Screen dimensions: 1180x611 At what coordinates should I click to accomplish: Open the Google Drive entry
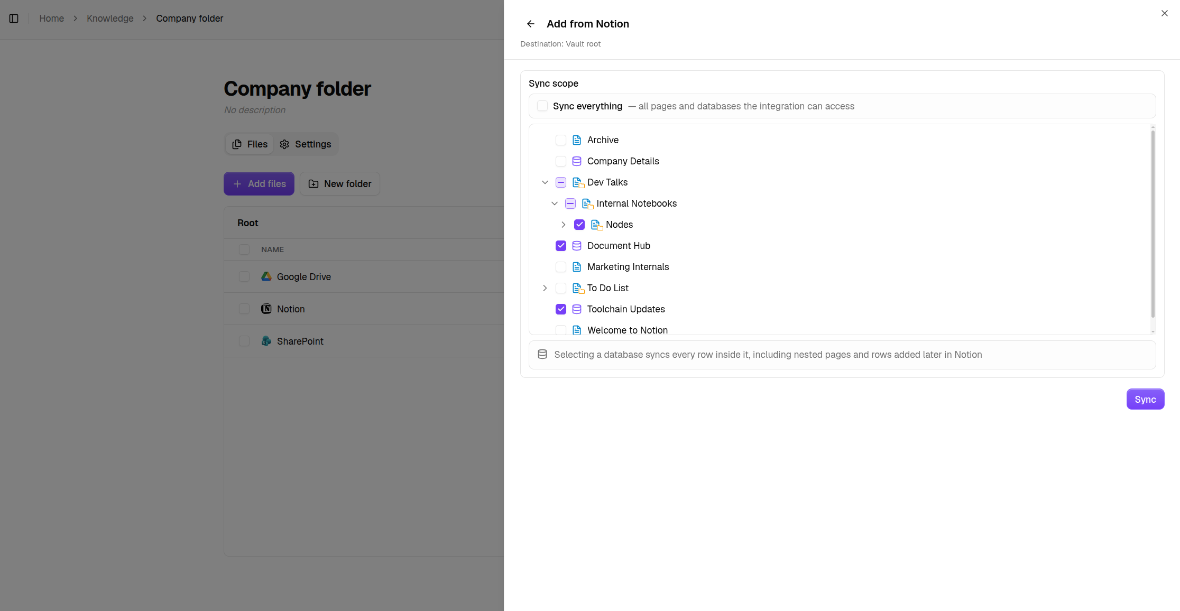304,276
